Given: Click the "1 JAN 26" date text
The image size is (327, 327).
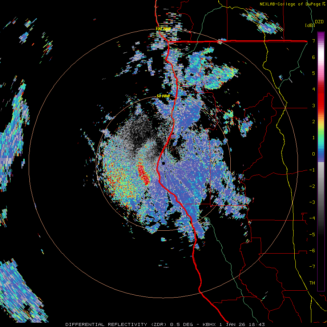Looking at the screenshot, I should [232, 324].
